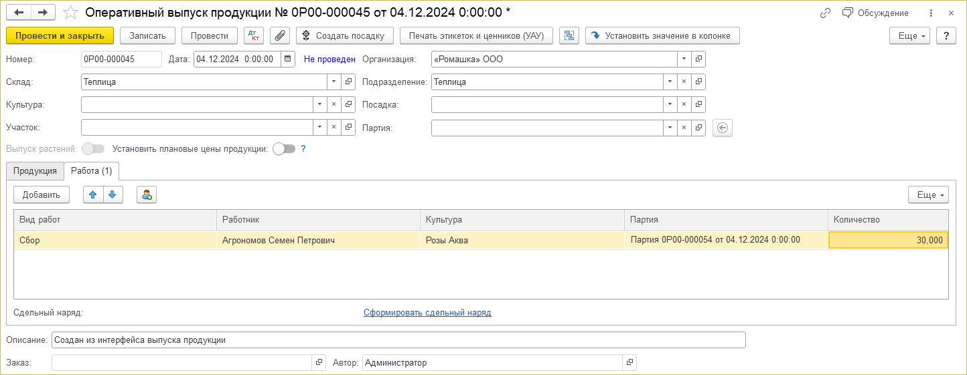Show hint for плановые цены question mark
Screen dimensions: 967x375
point(303,149)
